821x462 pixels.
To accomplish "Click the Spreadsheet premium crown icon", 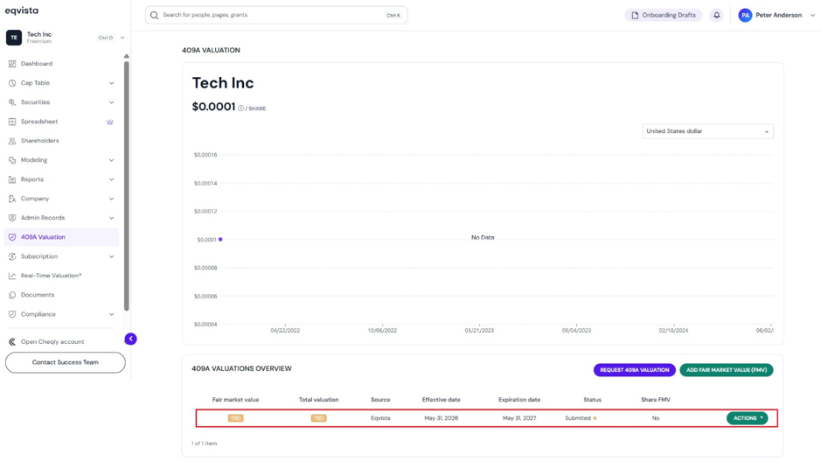I will 110,122.
